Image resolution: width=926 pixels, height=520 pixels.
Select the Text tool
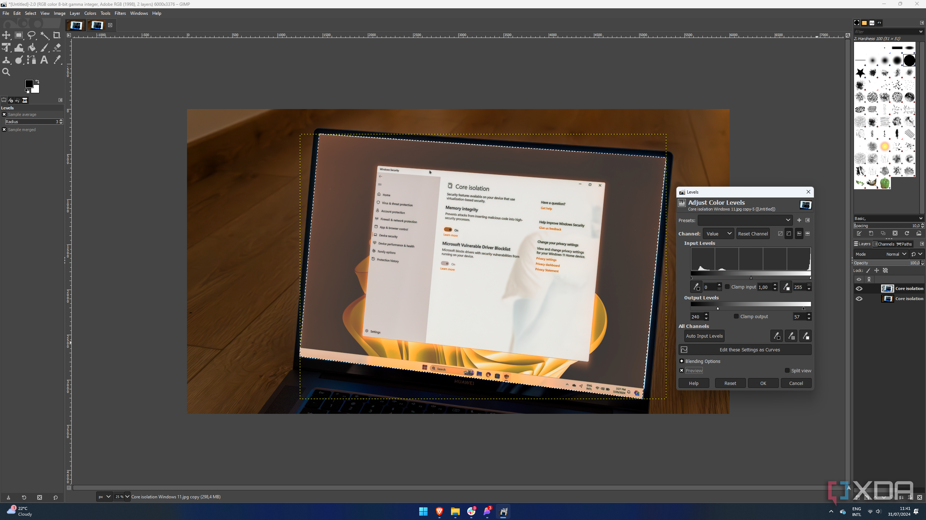(x=44, y=60)
